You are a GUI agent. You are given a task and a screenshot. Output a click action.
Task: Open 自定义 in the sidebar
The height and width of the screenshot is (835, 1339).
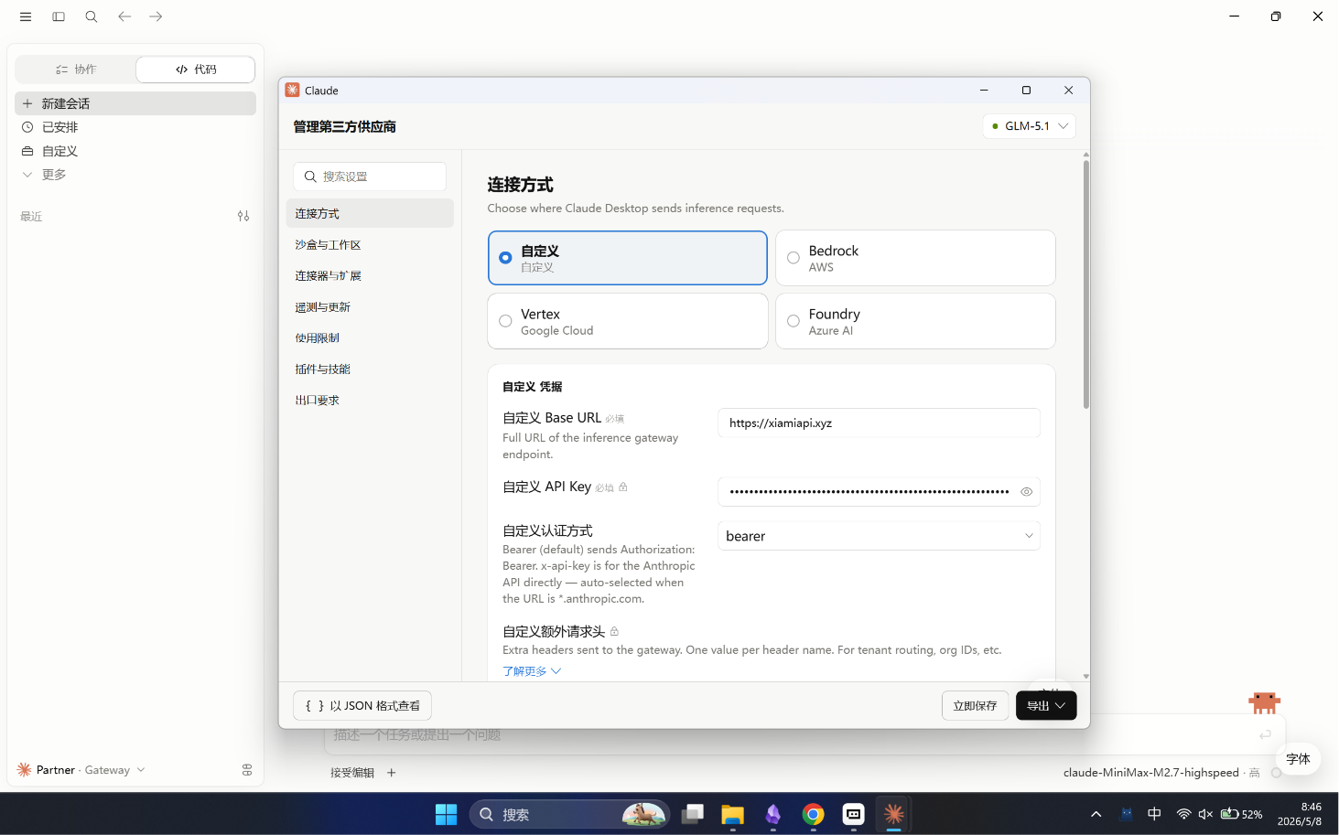click(135, 151)
